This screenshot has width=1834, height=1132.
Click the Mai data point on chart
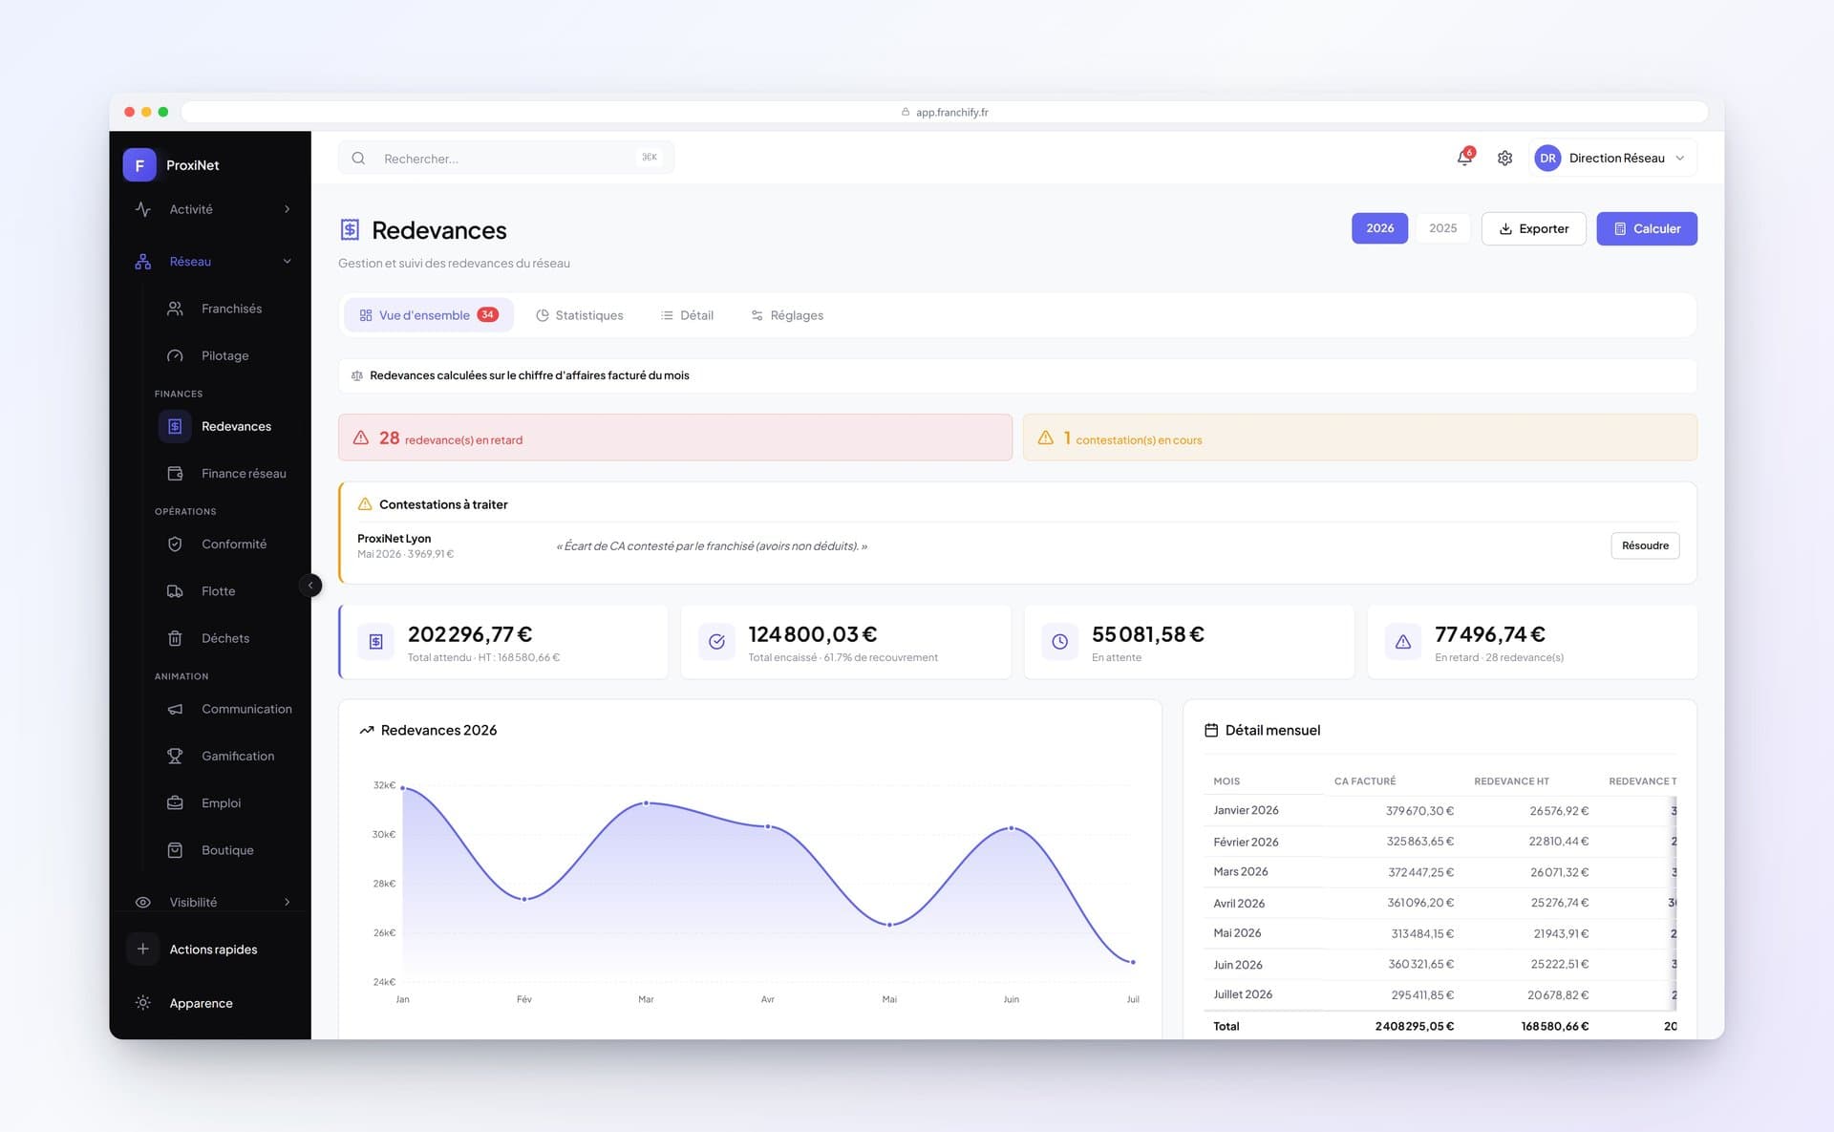889,925
